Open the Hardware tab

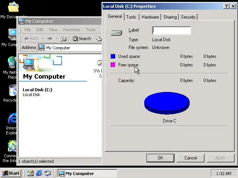point(150,17)
